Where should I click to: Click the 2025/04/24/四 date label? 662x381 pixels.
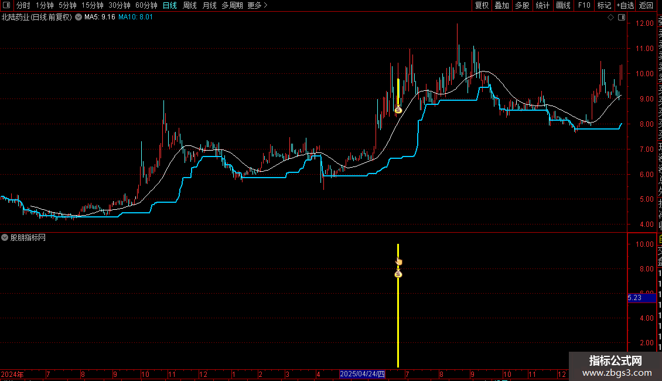tap(363, 374)
